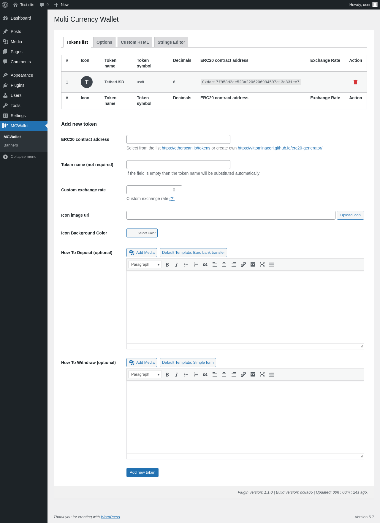This screenshot has height=523, width=380.
Task: Switch to the Strings Editor tab
Action: click(171, 42)
